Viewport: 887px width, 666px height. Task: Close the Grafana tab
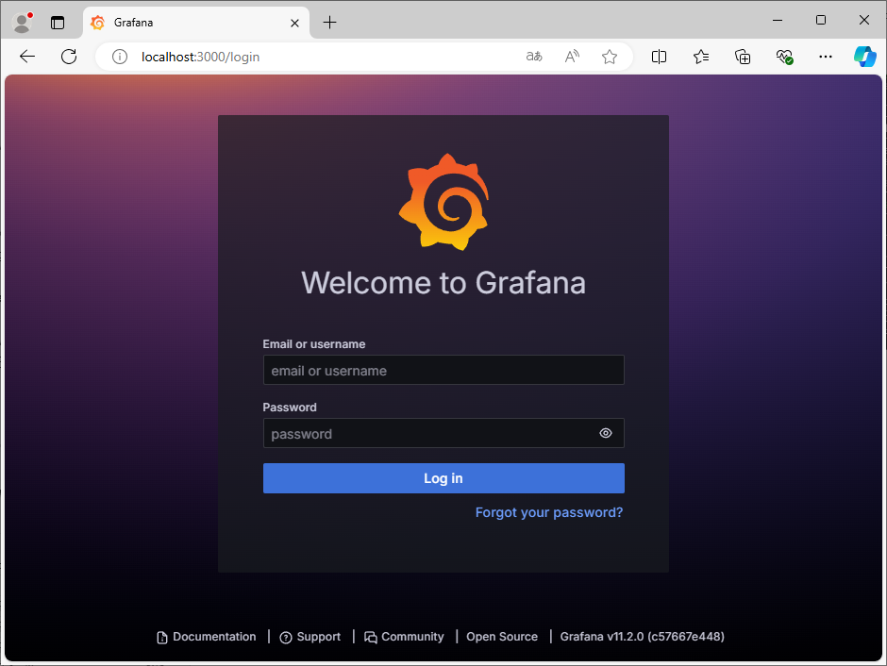point(294,23)
